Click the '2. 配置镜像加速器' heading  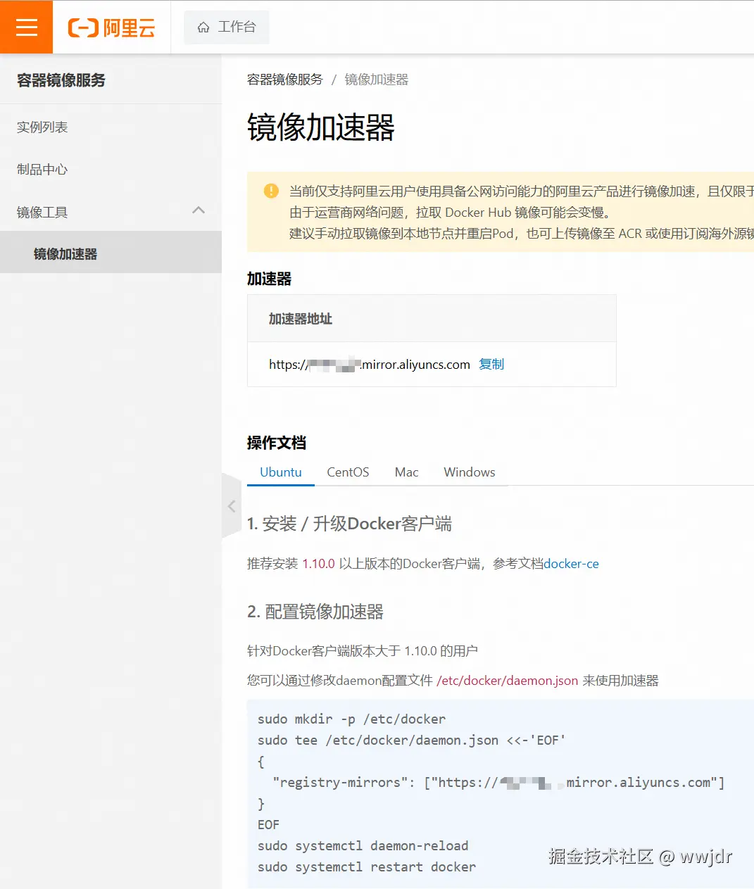pyautogui.click(x=315, y=612)
